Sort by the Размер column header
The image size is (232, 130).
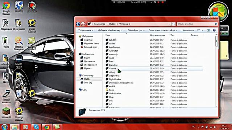point(194,35)
